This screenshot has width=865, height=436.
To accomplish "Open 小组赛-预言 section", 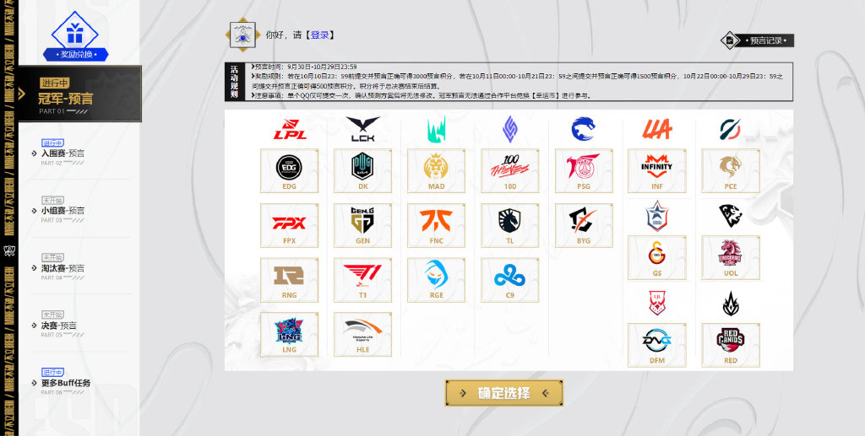I will click(63, 210).
